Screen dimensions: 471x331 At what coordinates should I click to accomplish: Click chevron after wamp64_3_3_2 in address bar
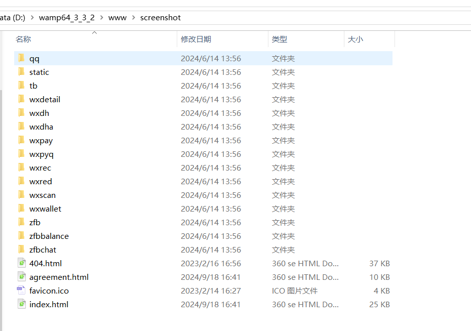pos(101,18)
